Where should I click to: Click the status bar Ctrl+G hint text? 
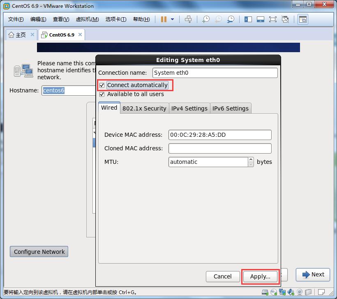click(70, 292)
